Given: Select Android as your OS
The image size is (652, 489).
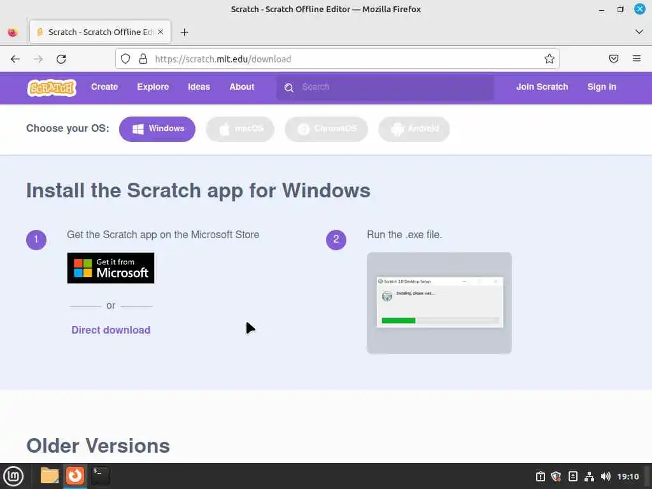Looking at the screenshot, I should pos(414,129).
